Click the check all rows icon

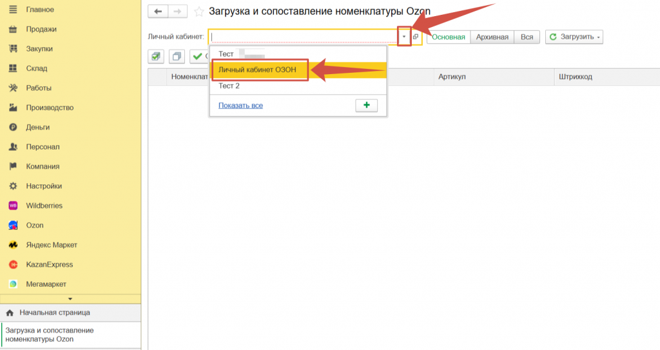click(156, 57)
